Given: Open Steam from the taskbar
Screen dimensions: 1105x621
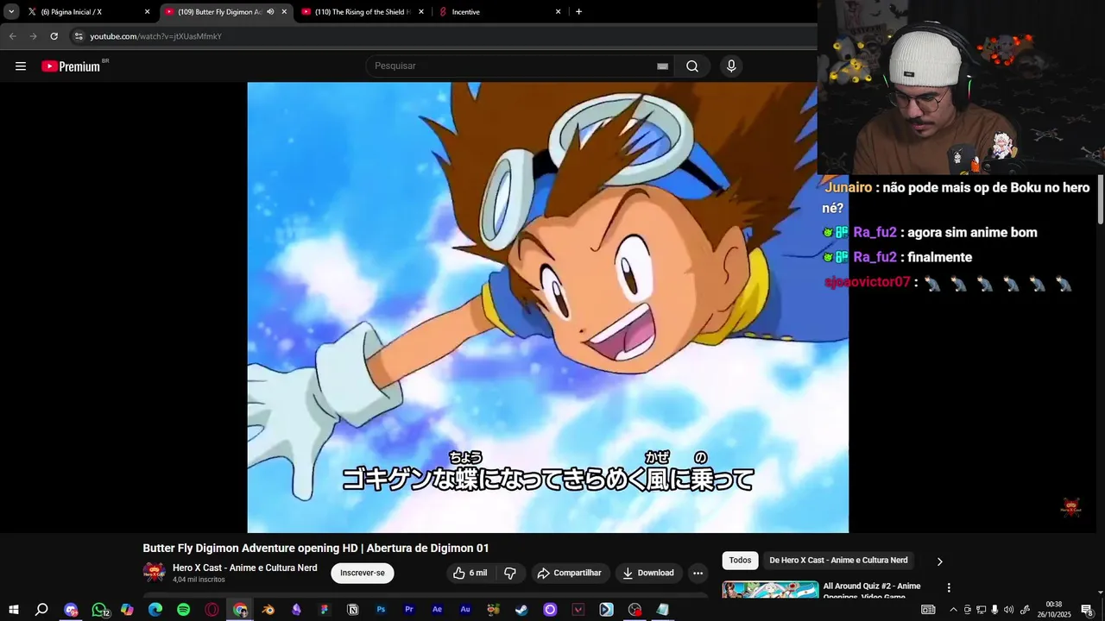Looking at the screenshot, I should point(522,610).
